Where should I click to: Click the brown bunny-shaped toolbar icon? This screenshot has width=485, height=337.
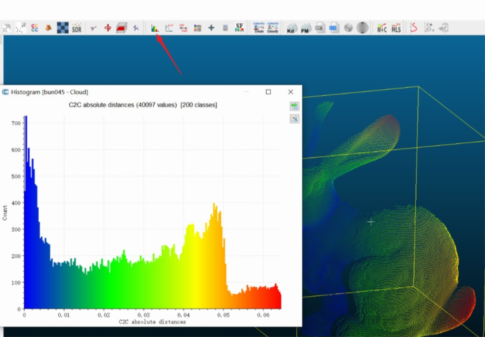pyautogui.click(x=48, y=28)
